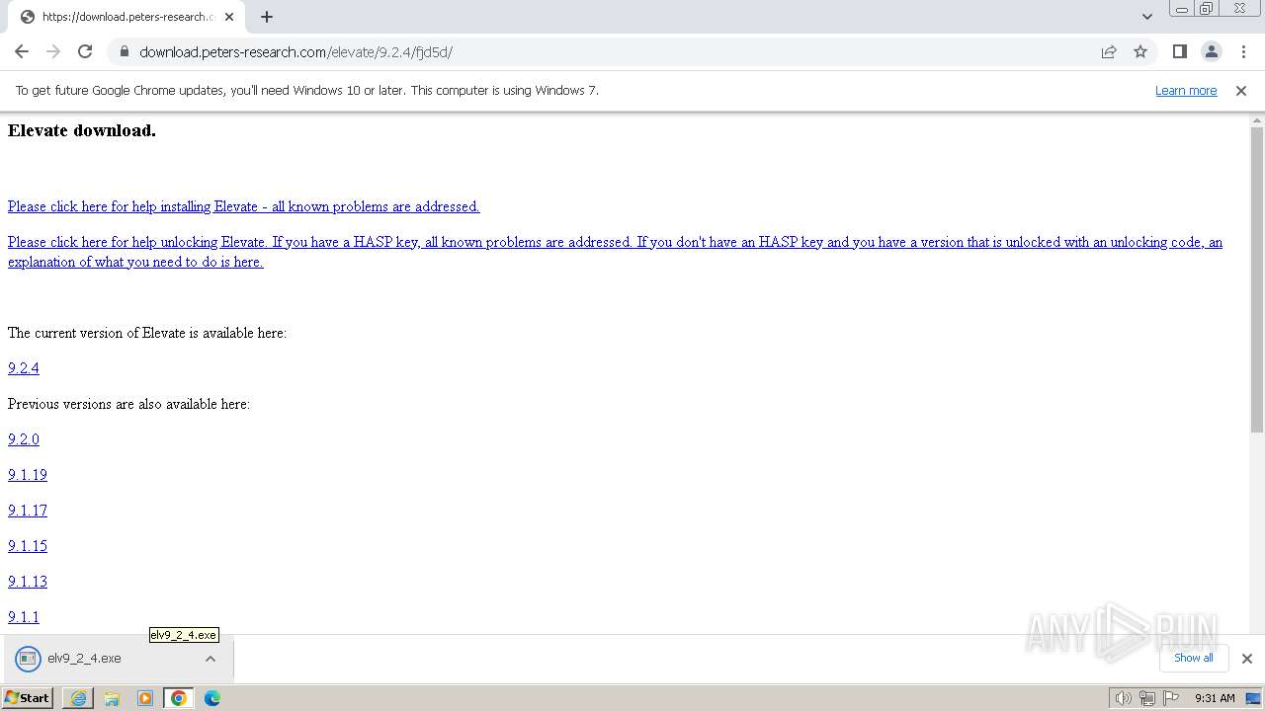Download previous version 9.1.19
The height and width of the screenshot is (711, 1265).
click(x=28, y=475)
